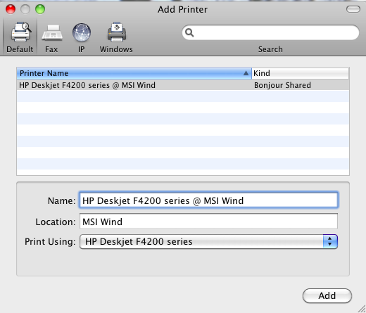Toggle the toolbar with the pill button

pos(353,9)
